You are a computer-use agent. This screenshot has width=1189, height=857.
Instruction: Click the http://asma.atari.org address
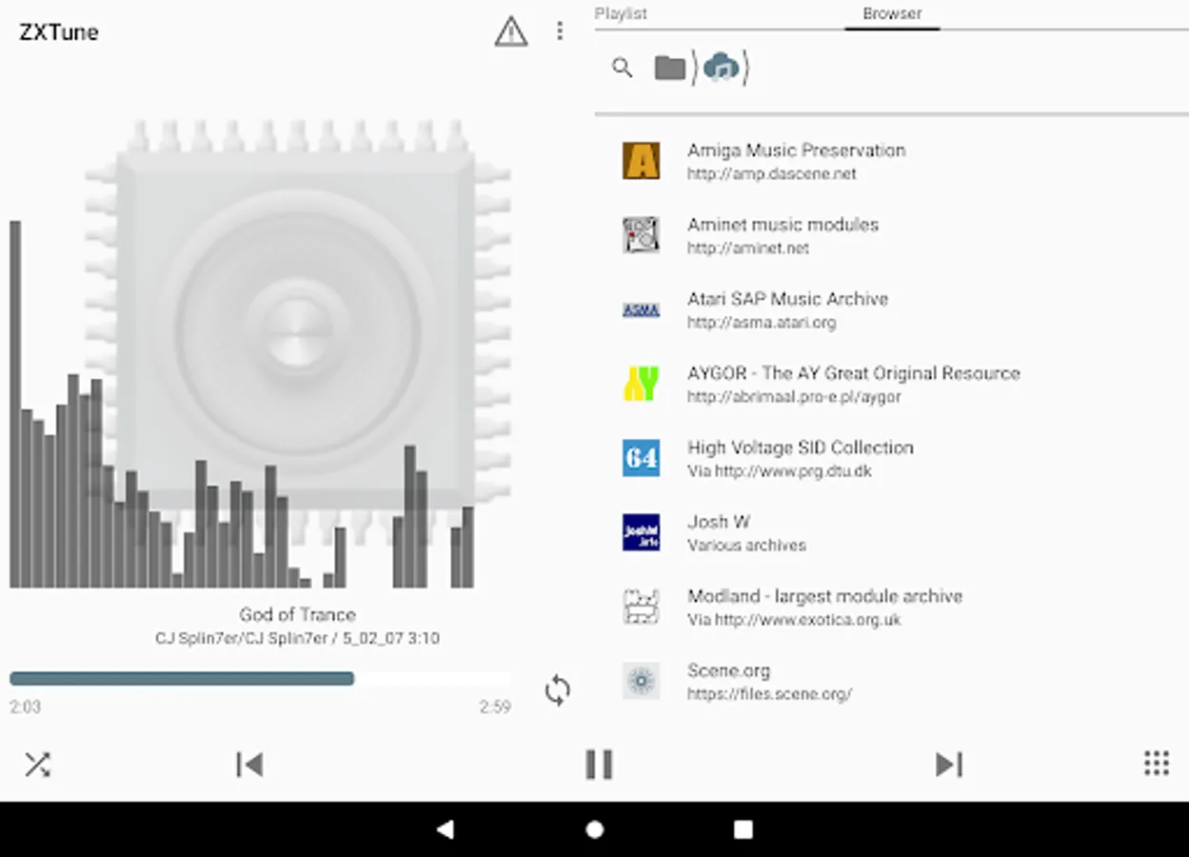[x=762, y=323]
